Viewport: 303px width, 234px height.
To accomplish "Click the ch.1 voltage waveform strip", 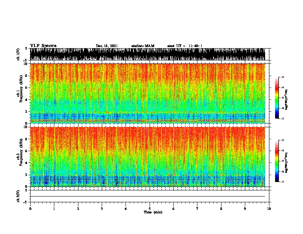I will [x=147, y=54].
